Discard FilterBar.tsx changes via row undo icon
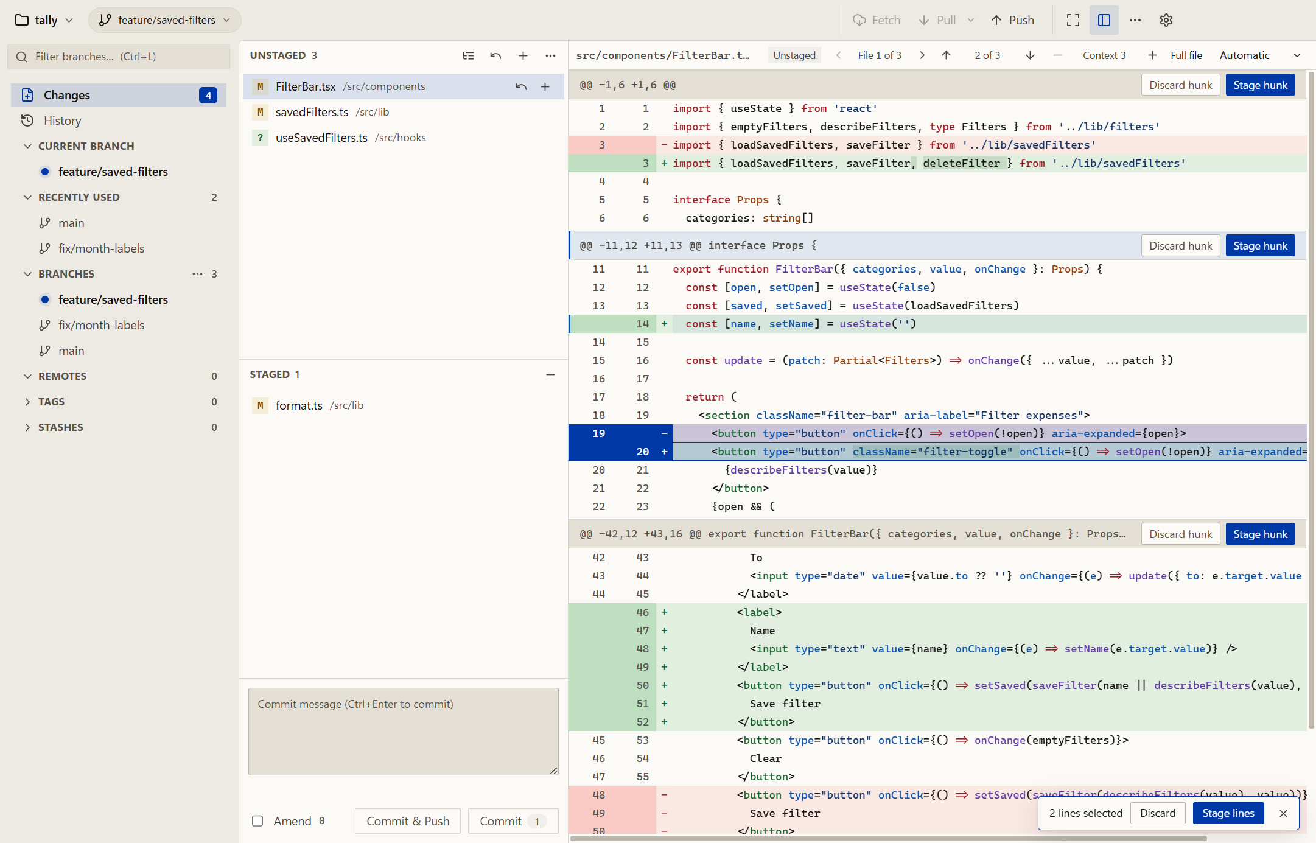Image resolution: width=1316 pixels, height=843 pixels. 521,86
